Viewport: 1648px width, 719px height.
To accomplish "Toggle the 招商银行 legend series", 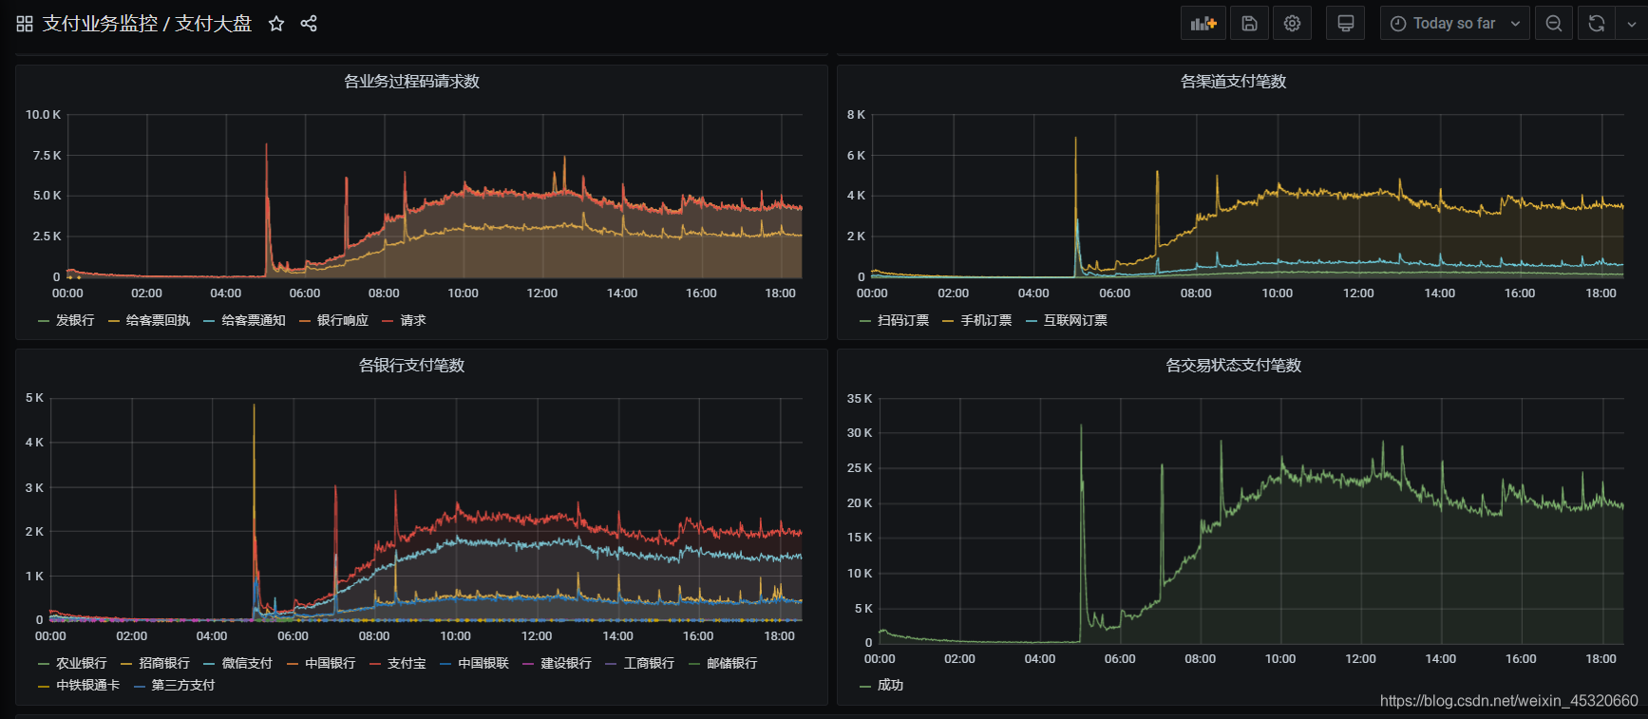I will point(164,664).
